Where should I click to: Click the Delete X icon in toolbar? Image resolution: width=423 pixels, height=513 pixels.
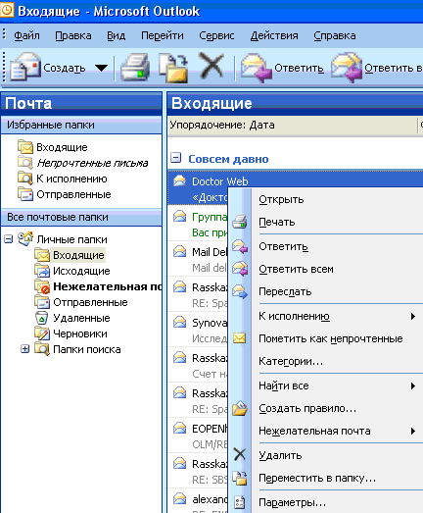(x=211, y=67)
